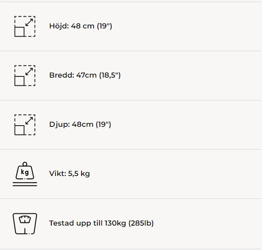262x250 pixels.
Task: Click the "48 cm" height value
Action: 83,26
